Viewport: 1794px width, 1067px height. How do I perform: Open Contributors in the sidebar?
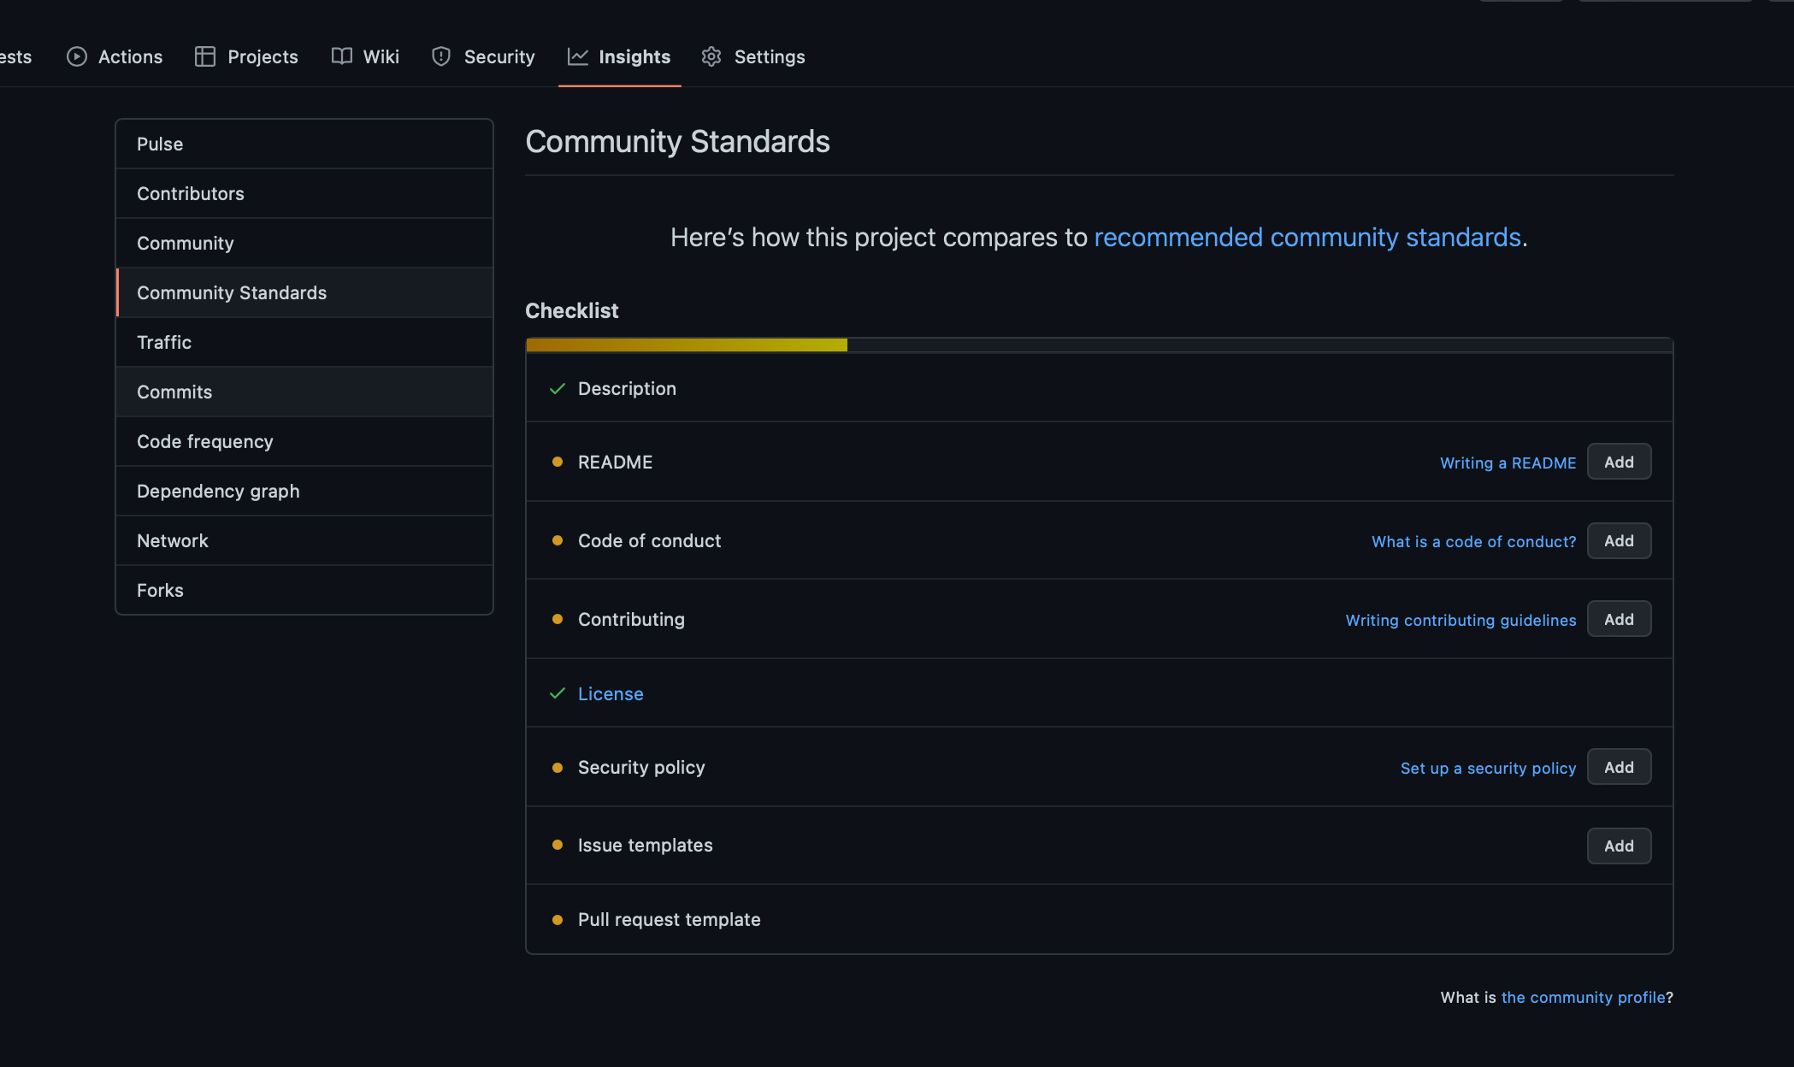point(304,193)
